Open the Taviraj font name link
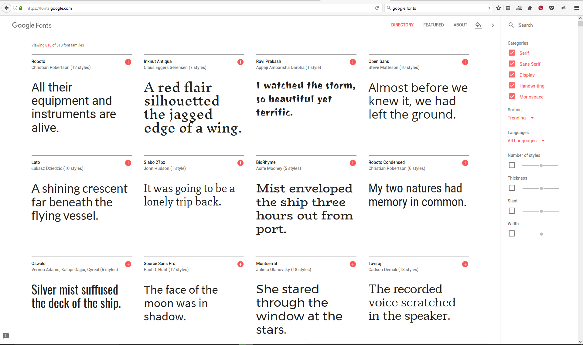The height and width of the screenshot is (345, 583). click(x=375, y=264)
